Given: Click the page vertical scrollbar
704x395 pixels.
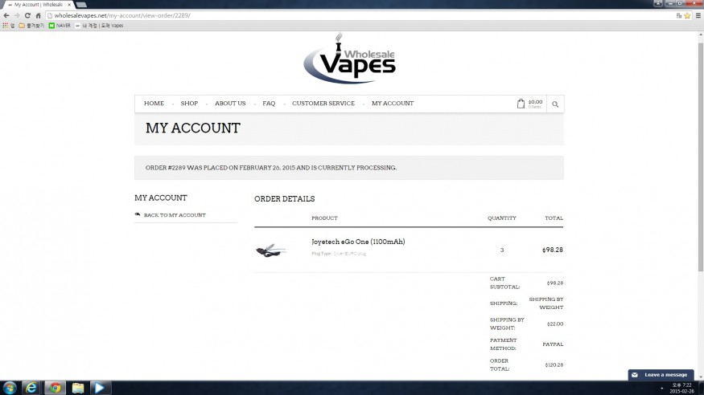Looking at the screenshot, I should point(701,157).
